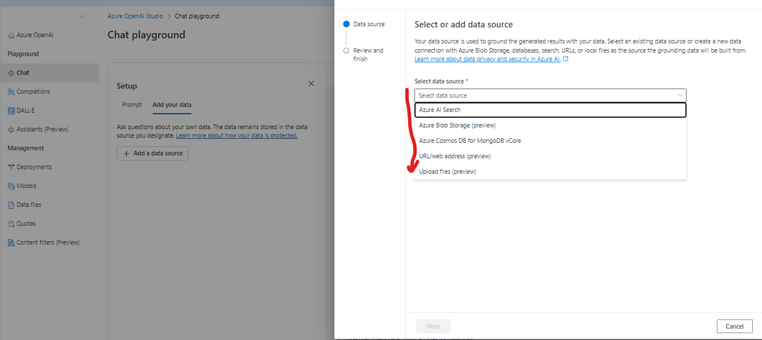The image size is (762, 340).
Task: Choose Azure Cosmos DB for MongoDB vCore
Action: coord(550,141)
